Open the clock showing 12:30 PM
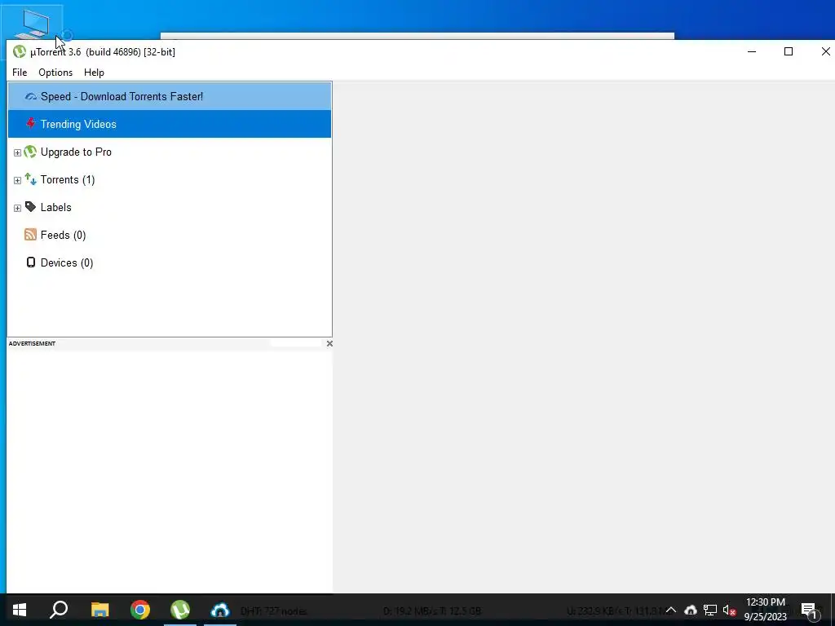 765,610
